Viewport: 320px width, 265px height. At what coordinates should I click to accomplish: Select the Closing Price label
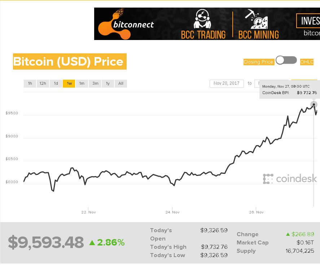point(258,62)
